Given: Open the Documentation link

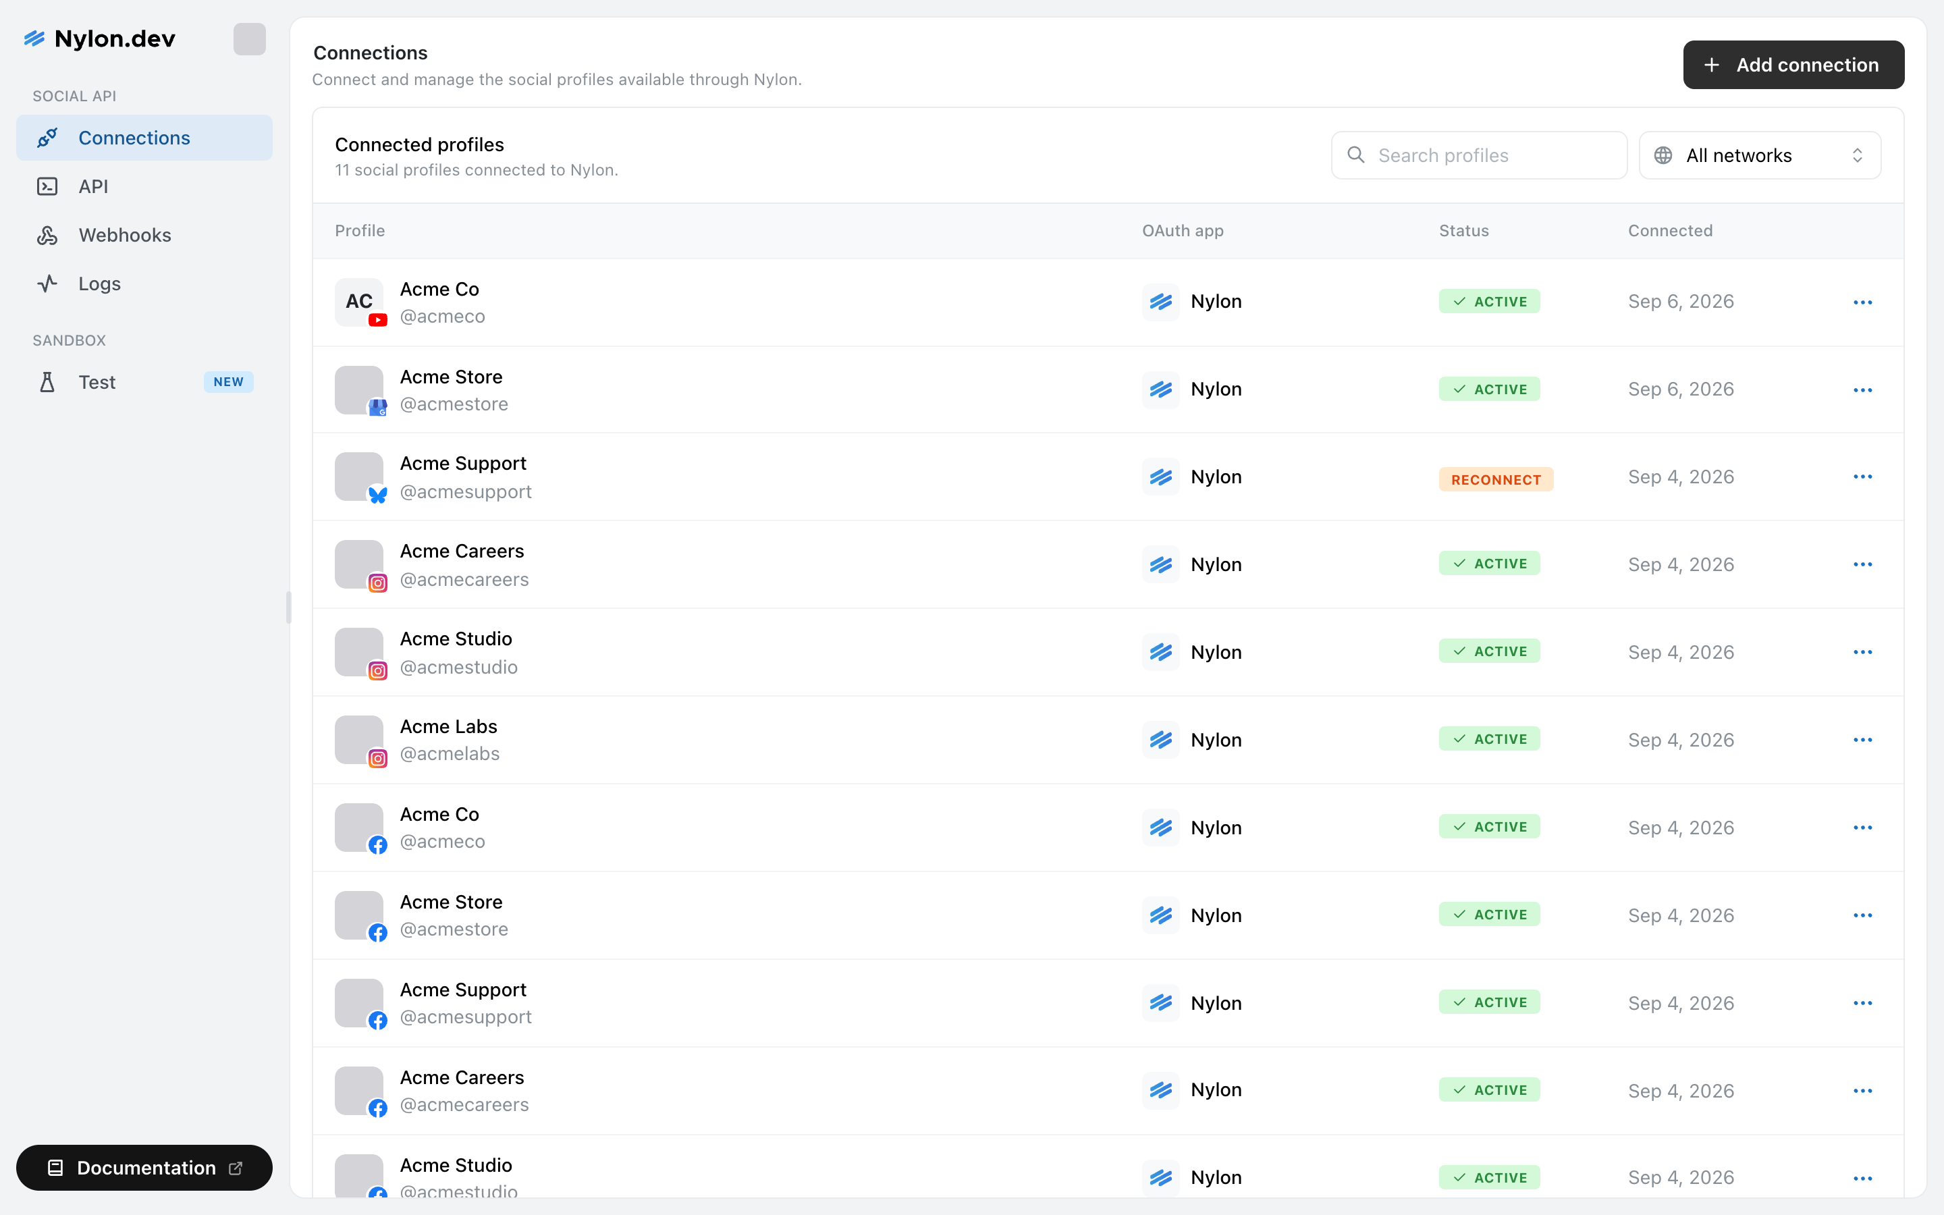Looking at the screenshot, I should (x=144, y=1167).
